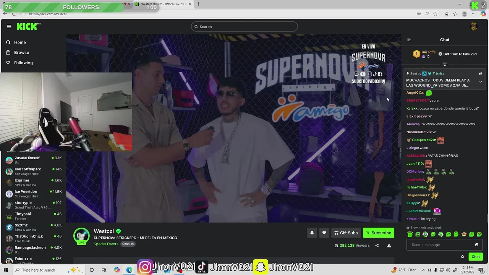The height and width of the screenshot is (275, 489).
Task: Click the Westcol channel name
Action: (x=104, y=231)
